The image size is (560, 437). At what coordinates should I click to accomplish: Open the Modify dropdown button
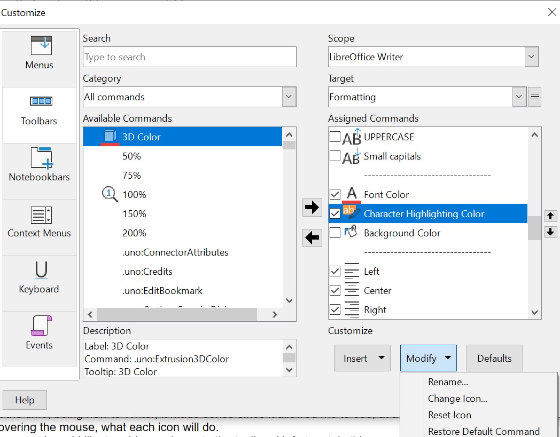pos(428,358)
